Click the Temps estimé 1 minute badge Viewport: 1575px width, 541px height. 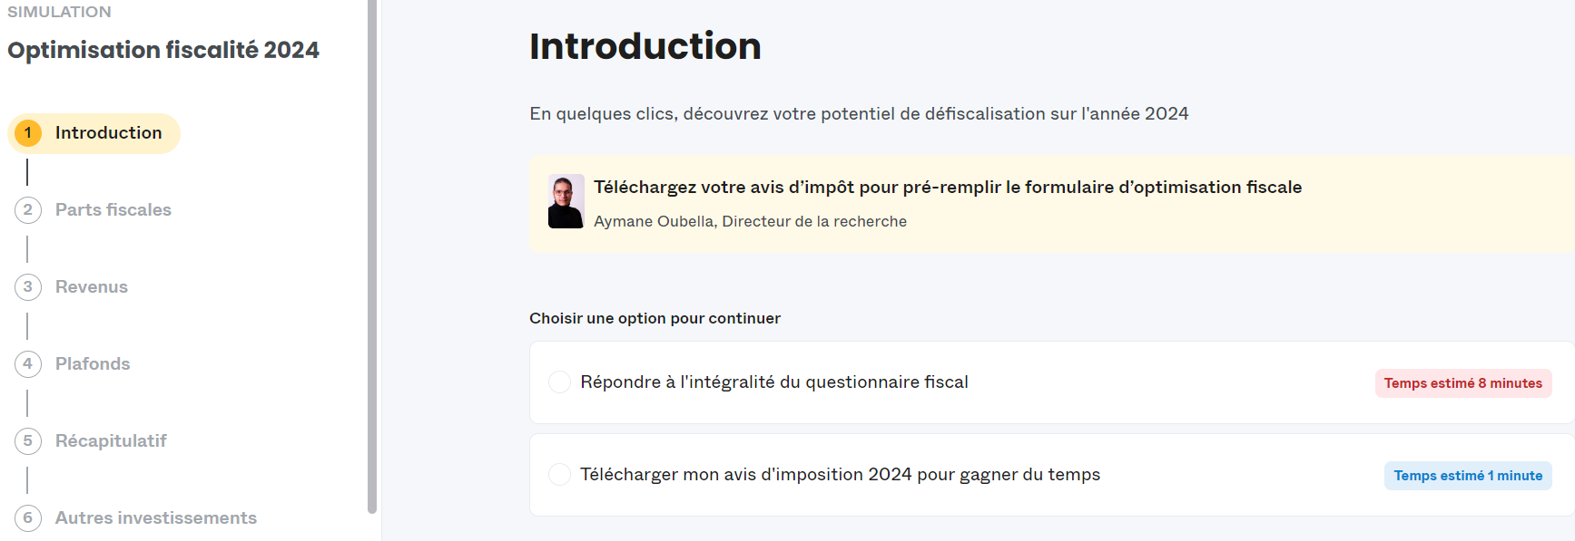pos(1469,475)
